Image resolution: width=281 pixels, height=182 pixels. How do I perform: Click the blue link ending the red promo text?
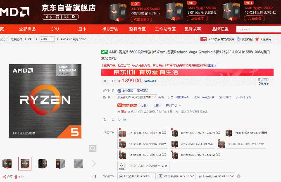point(212,65)
